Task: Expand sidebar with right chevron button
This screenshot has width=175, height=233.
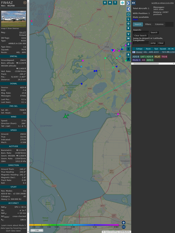Action: coord(128,3)
